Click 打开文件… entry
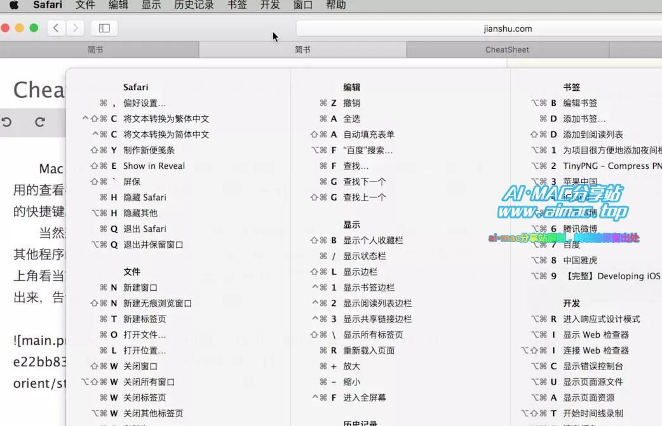 [144, 335]
